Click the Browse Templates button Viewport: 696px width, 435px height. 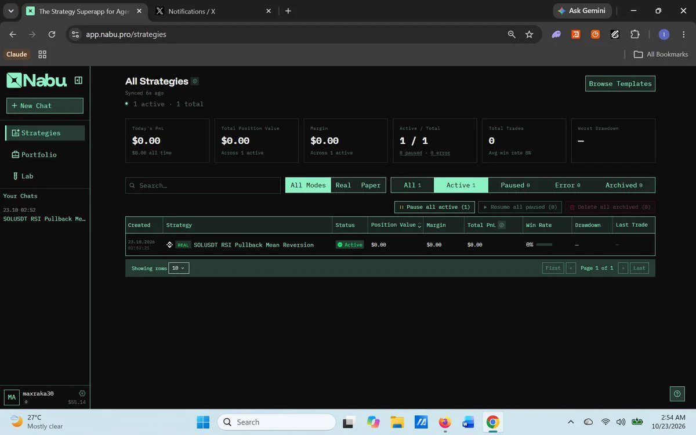tap(620, 84)
